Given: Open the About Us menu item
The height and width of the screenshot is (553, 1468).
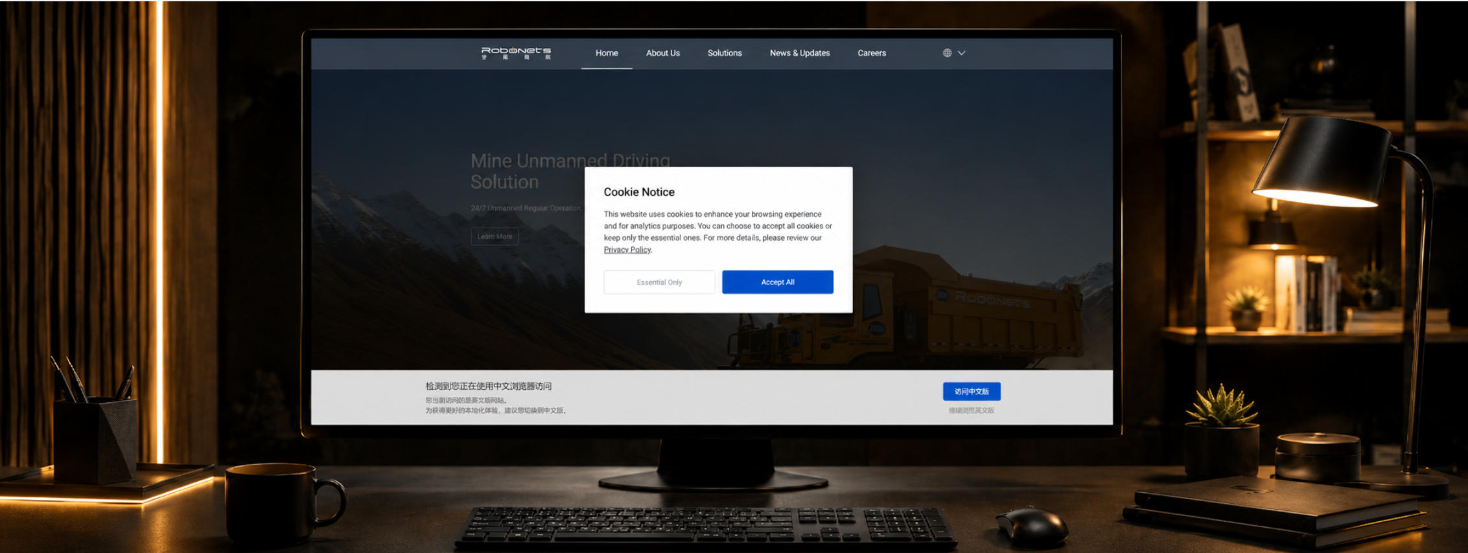Looking at the screenshot, I should (662, 53).
